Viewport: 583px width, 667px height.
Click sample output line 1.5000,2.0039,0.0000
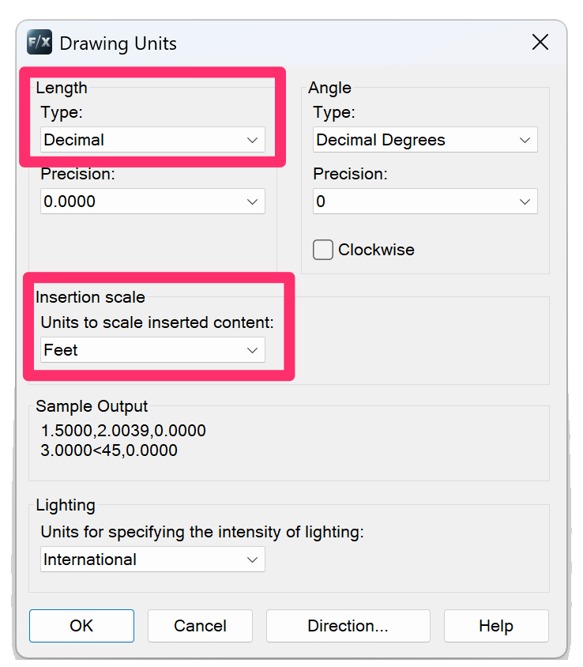click(124, 431)
